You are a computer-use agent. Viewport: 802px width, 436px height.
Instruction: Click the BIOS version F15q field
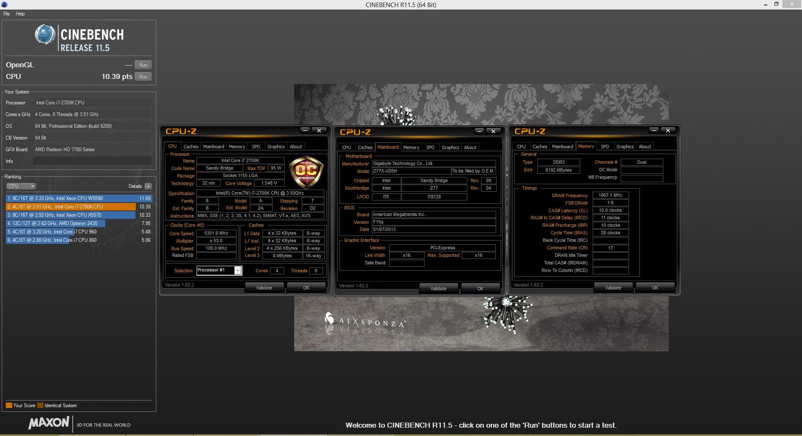point(434,222)
